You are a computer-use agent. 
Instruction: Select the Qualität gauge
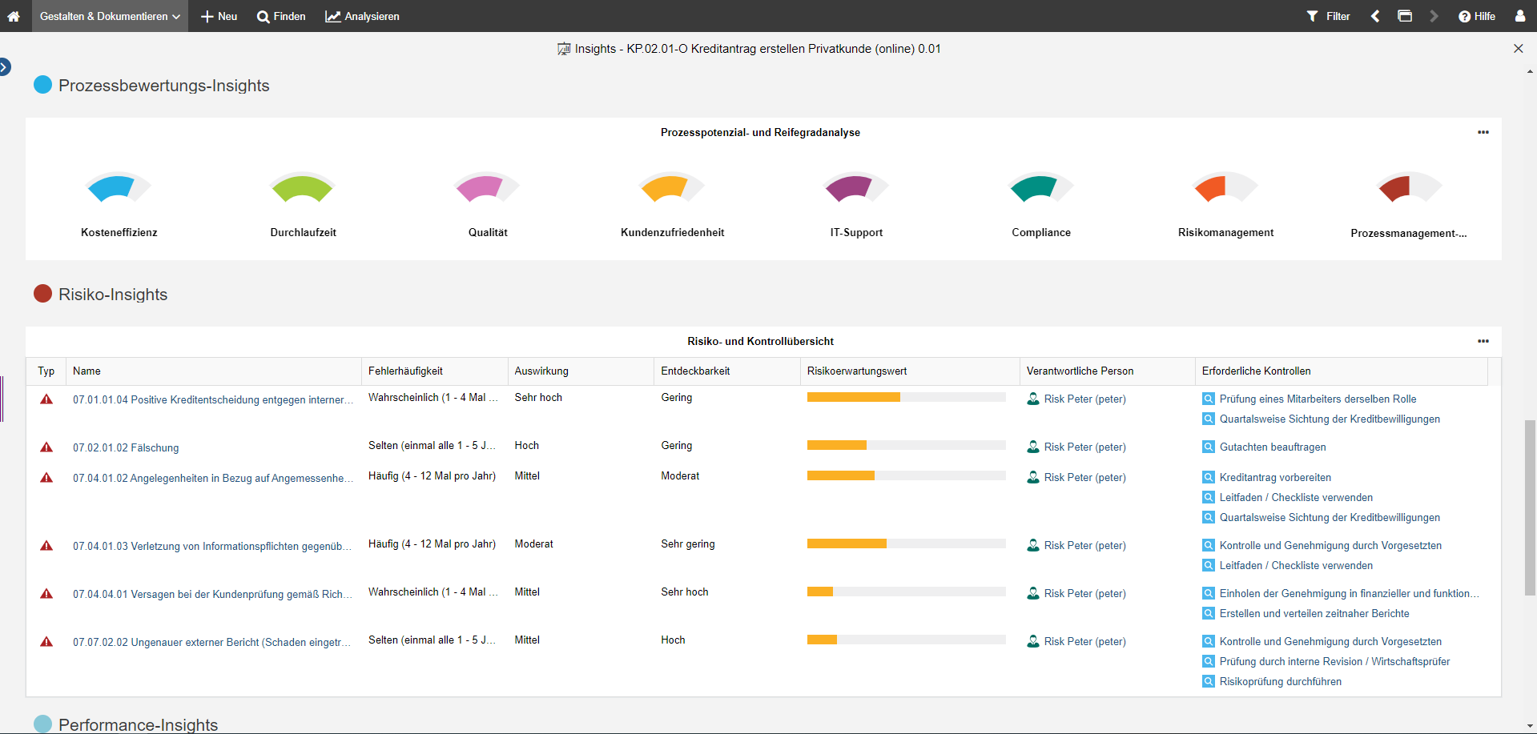[x=488, y=188]
